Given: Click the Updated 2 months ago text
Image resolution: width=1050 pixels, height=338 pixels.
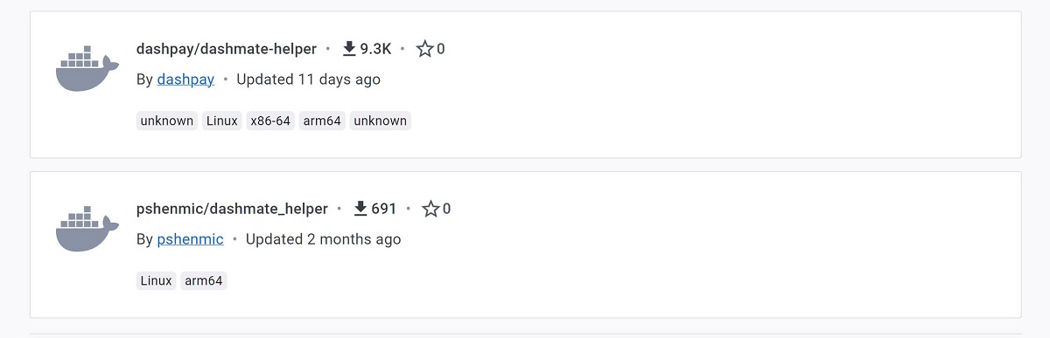Looking at the screenshot, I should tap(324, 239).
